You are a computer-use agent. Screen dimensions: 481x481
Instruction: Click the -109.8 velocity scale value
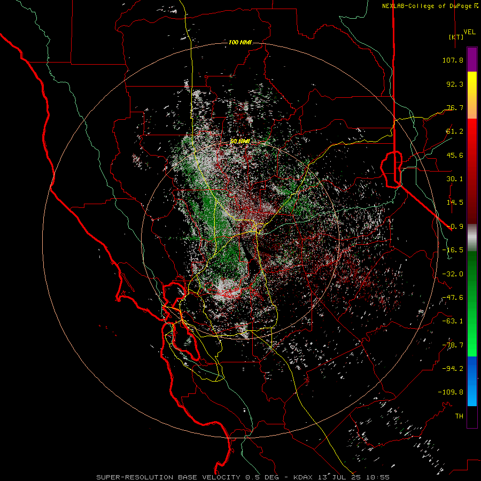(451, 392)
